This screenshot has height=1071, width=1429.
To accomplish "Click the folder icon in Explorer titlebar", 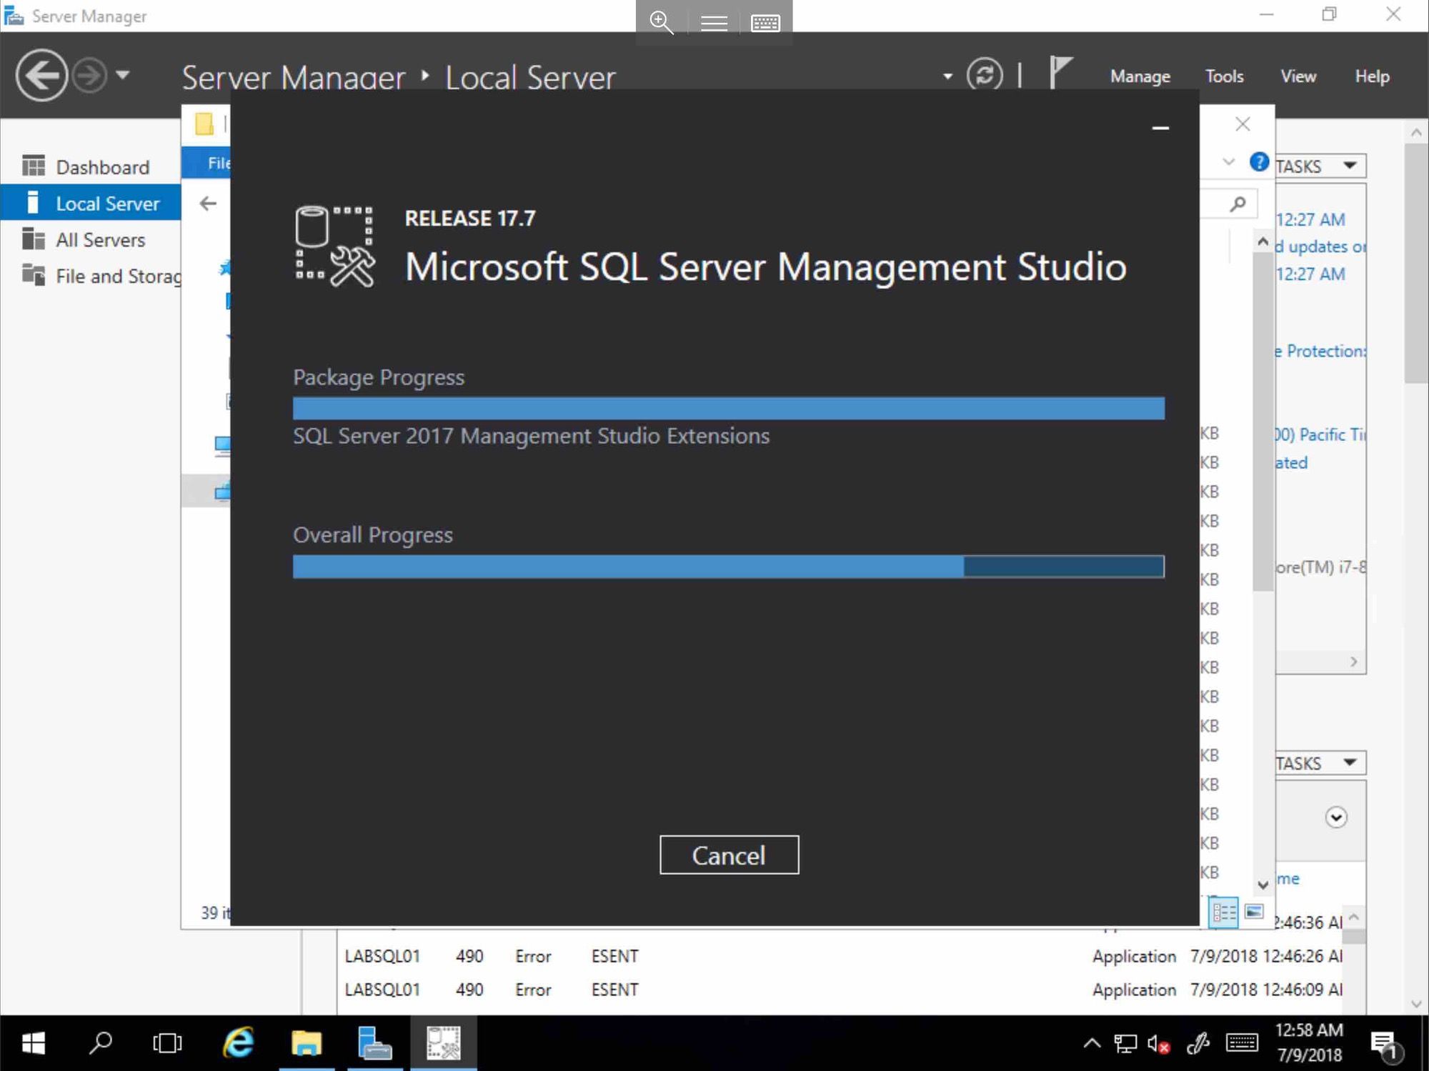I will coord(204,124).
